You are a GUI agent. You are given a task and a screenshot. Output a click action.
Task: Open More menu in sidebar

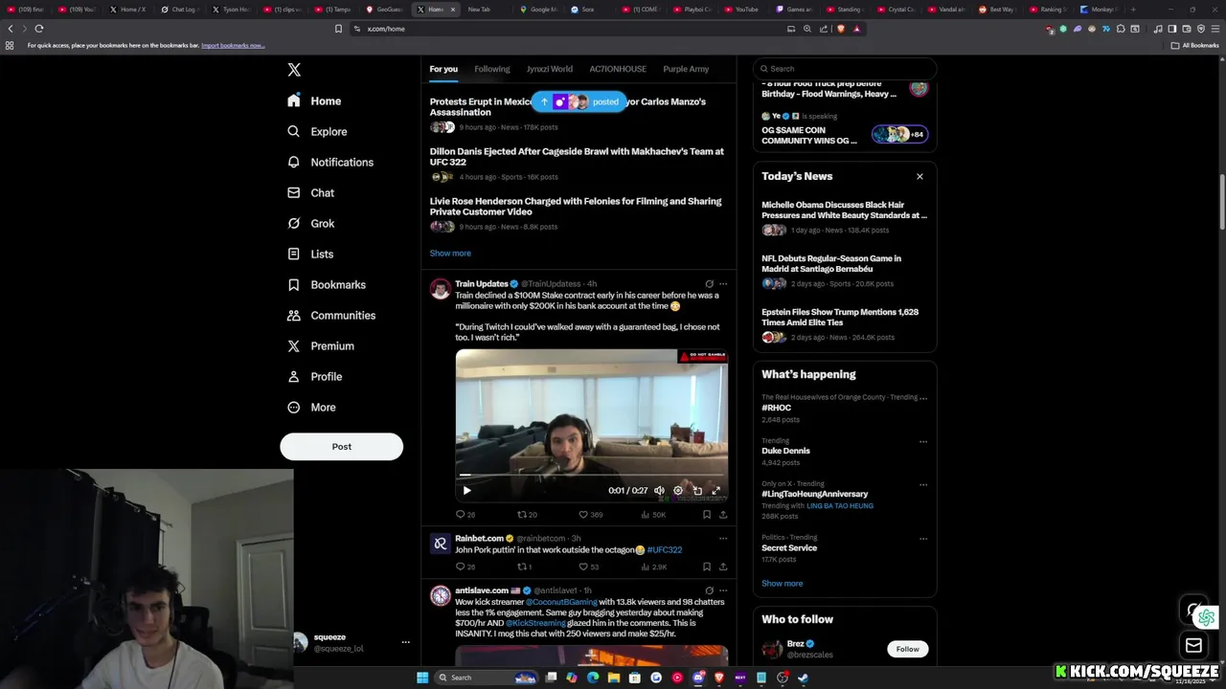click(x=311, y=408)
